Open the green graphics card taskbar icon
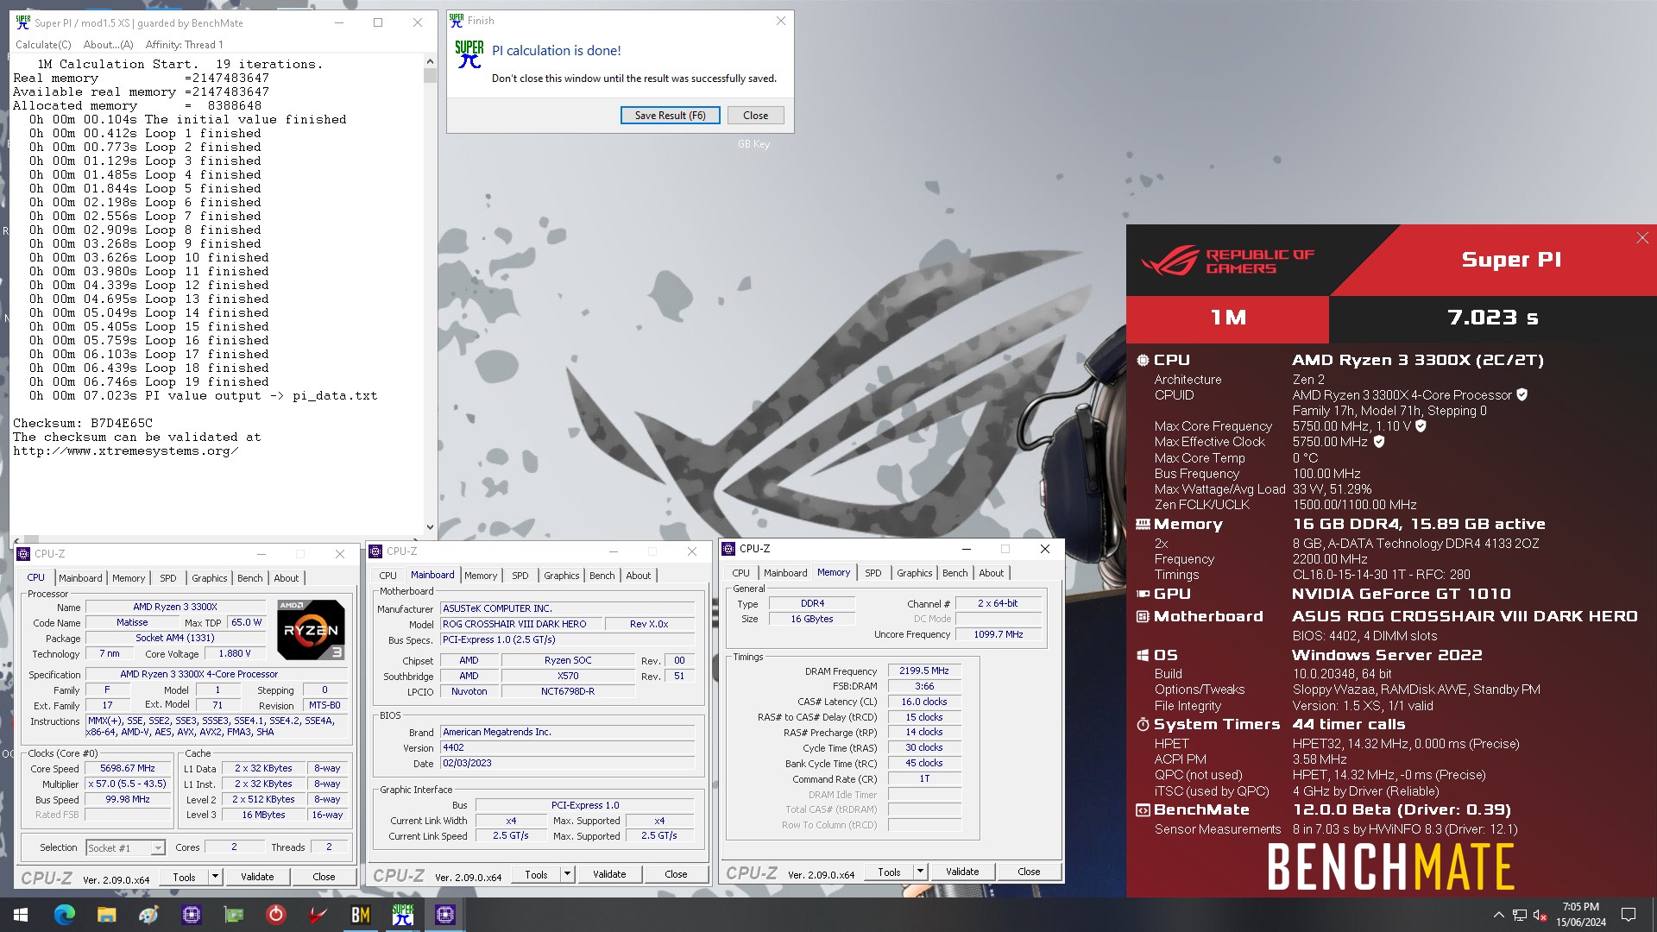 pos(233,915)
